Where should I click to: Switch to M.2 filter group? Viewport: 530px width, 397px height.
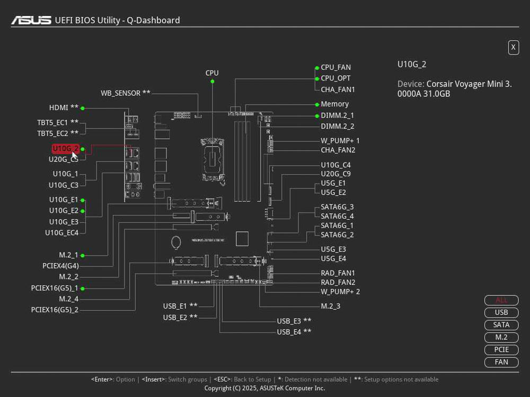pos(501,337)
